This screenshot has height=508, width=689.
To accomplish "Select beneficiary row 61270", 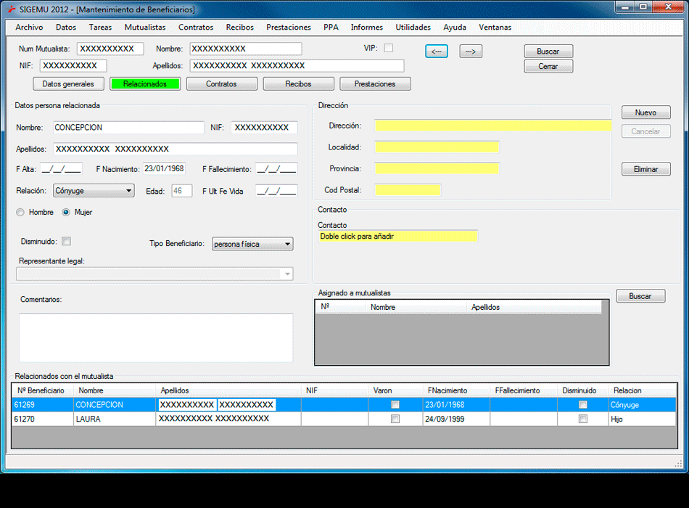I will 344,419.
